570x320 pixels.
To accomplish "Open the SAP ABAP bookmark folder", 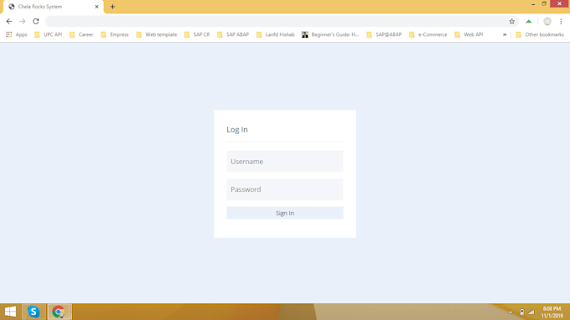I will (233, 34).
